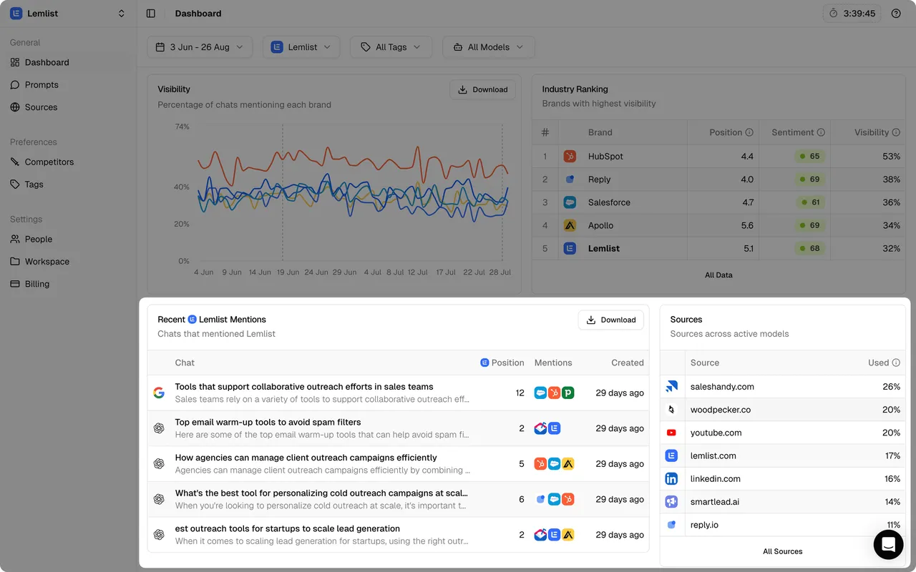Open chat 'How agencies can manage client outreach campaigns'
916x572 pixels.
306,458
